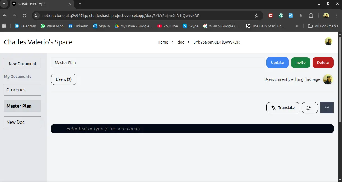The image size is (342, 182).
Task: Open the Users (2) list button
Action: tap(64, 79)
